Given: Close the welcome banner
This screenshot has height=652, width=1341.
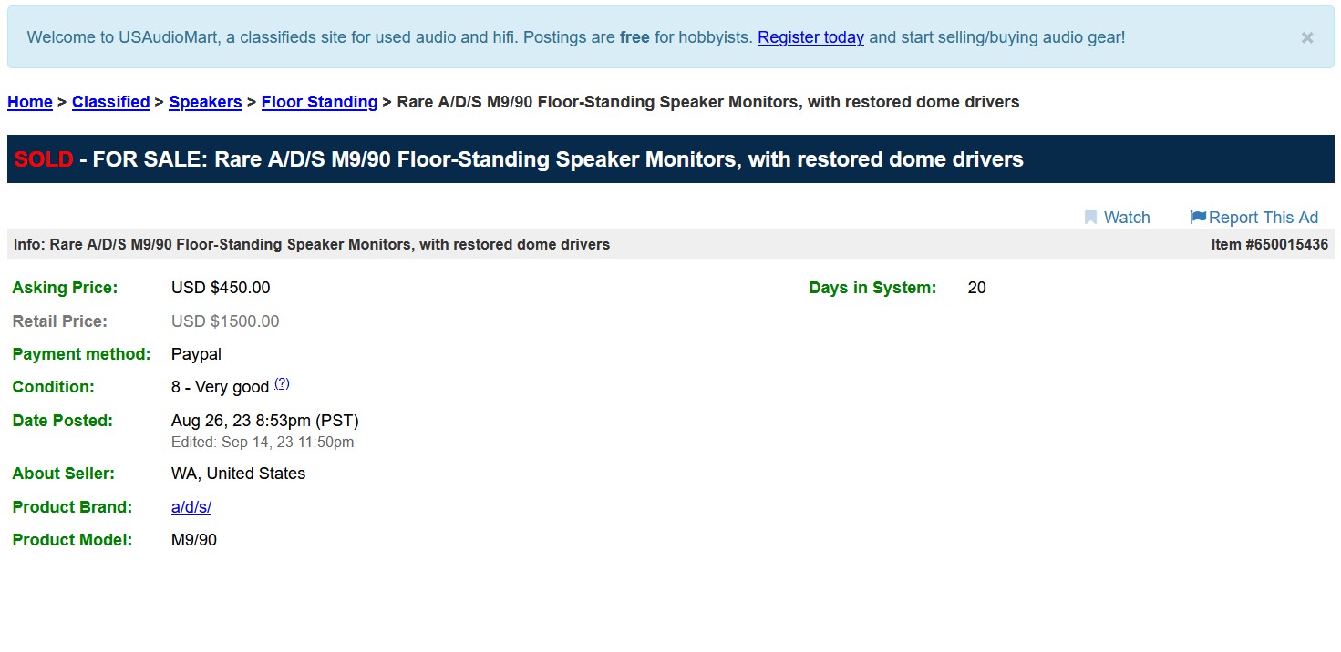Looking at the screenshot, I should coord(1306,38).
